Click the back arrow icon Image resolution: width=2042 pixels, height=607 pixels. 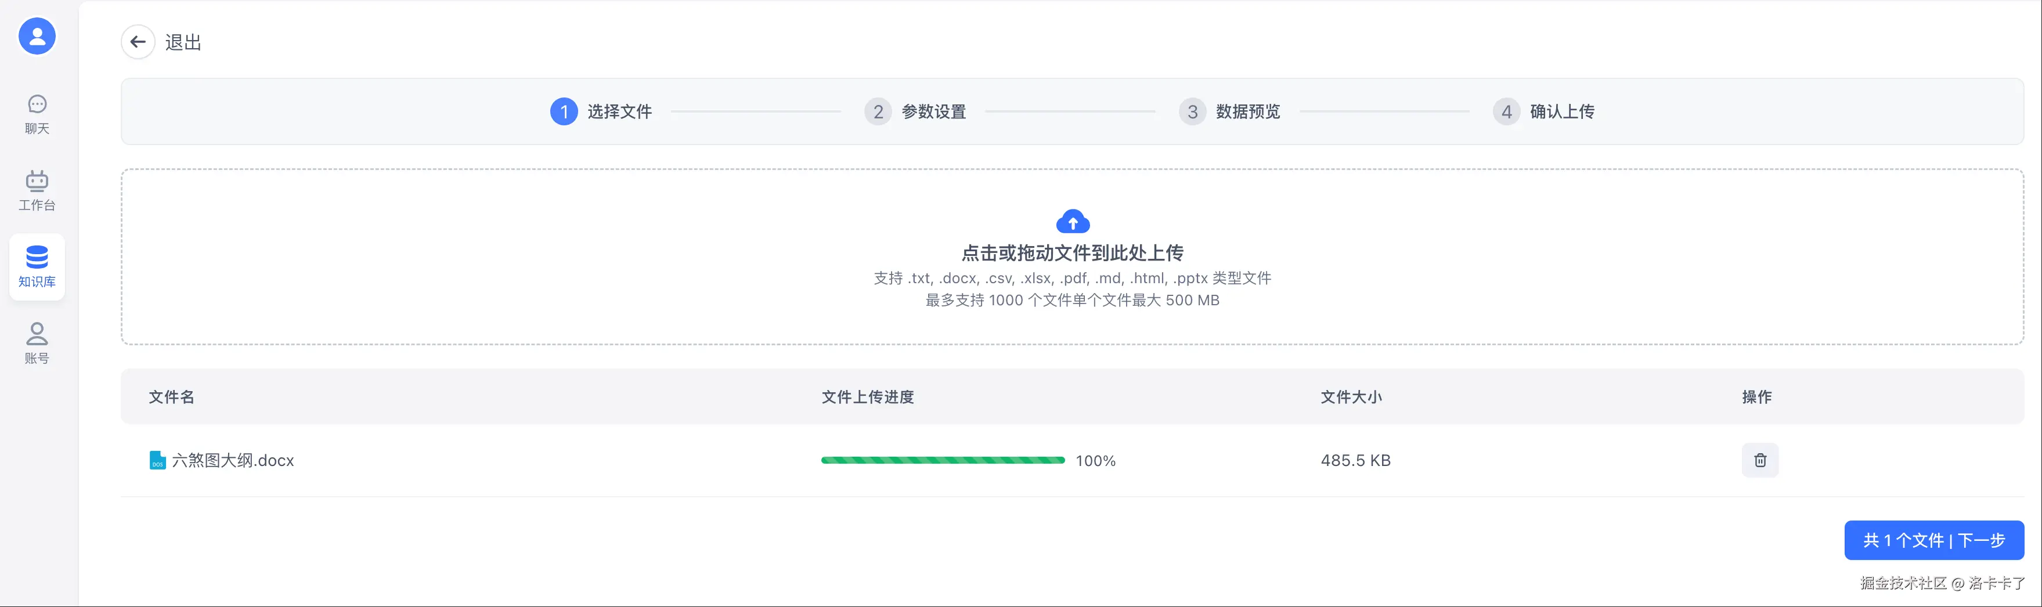click(x=138, y=42)
